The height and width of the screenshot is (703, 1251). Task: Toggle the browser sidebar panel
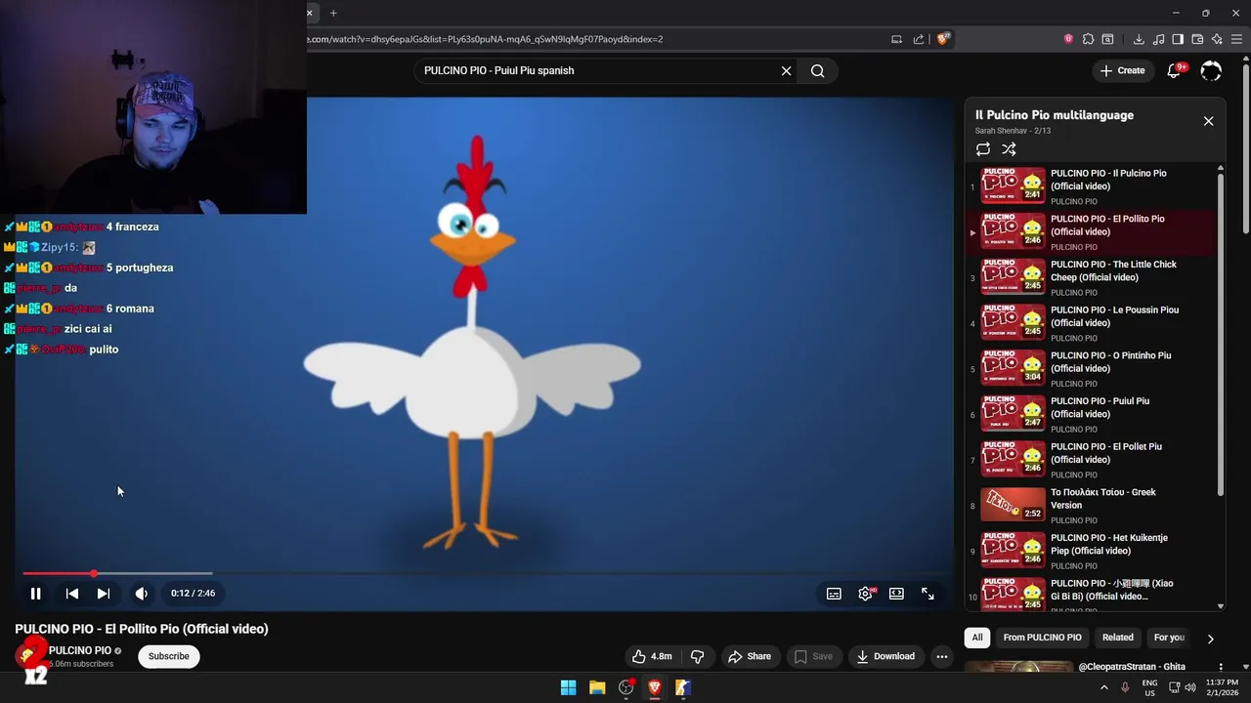(1178, 39)
